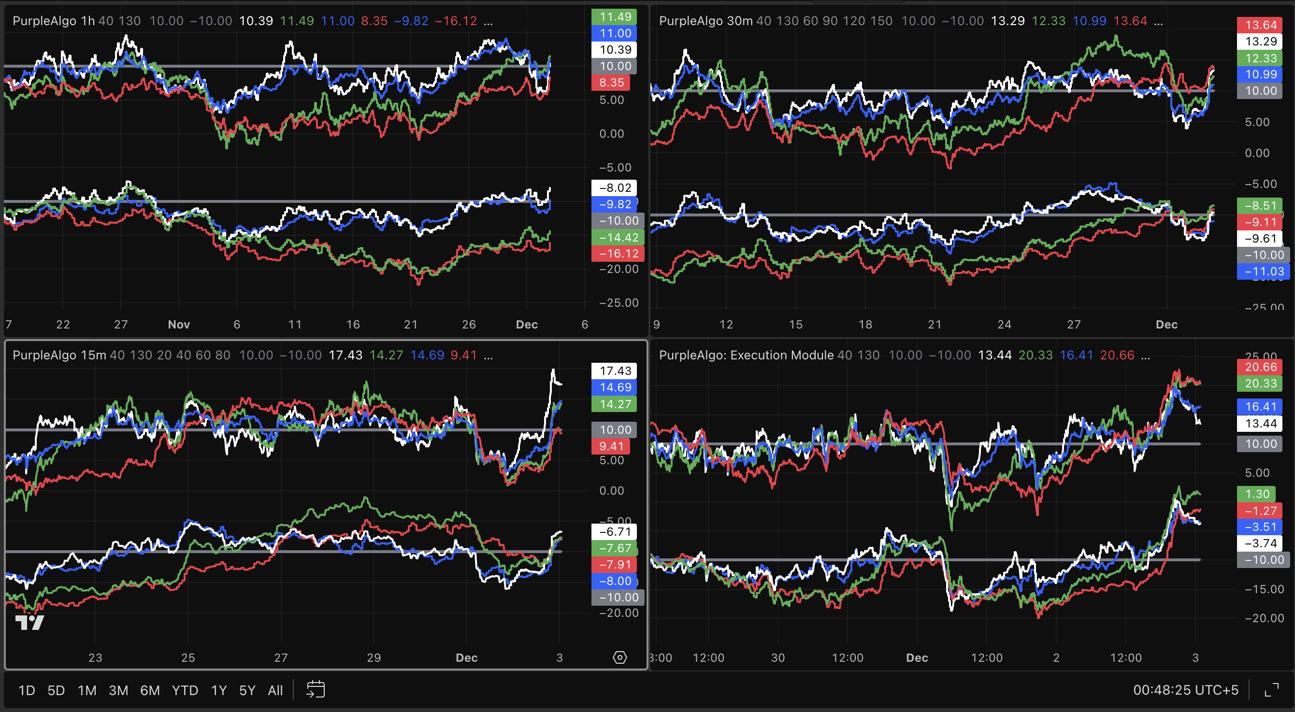Click the green 11.49 price label
This screenshot has height=712, width=1295.
click(x=615, y=16)
